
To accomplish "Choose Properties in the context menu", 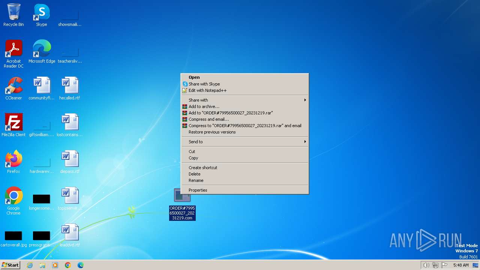I will click(x=245, y=190).
